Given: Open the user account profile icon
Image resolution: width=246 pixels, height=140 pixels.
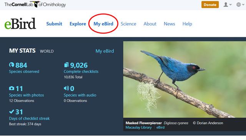Looking at the screenshot, I should click(x=226, y=5).
